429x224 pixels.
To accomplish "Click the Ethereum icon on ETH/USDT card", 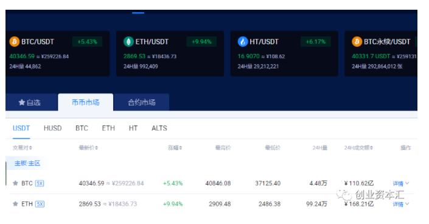I will [x=128, y=42].
